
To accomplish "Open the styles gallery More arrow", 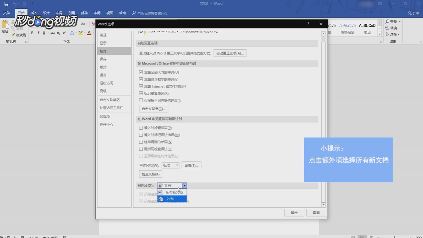I will tap(380, 34).
